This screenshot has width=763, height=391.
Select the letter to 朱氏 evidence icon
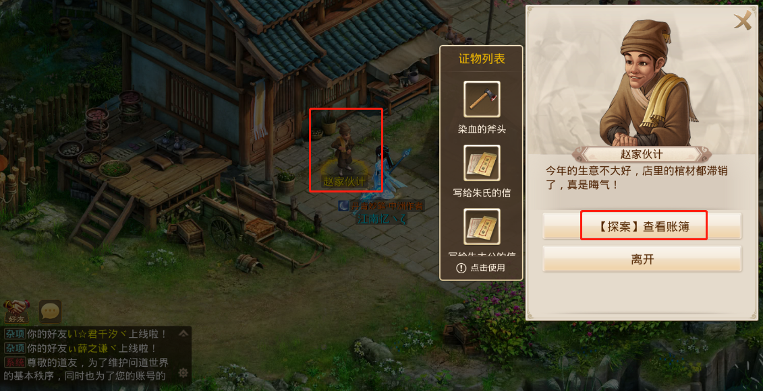(482, 163)
